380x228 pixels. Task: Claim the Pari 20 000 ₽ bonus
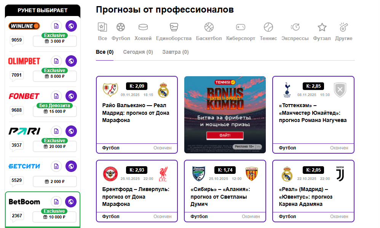(55, 146)
